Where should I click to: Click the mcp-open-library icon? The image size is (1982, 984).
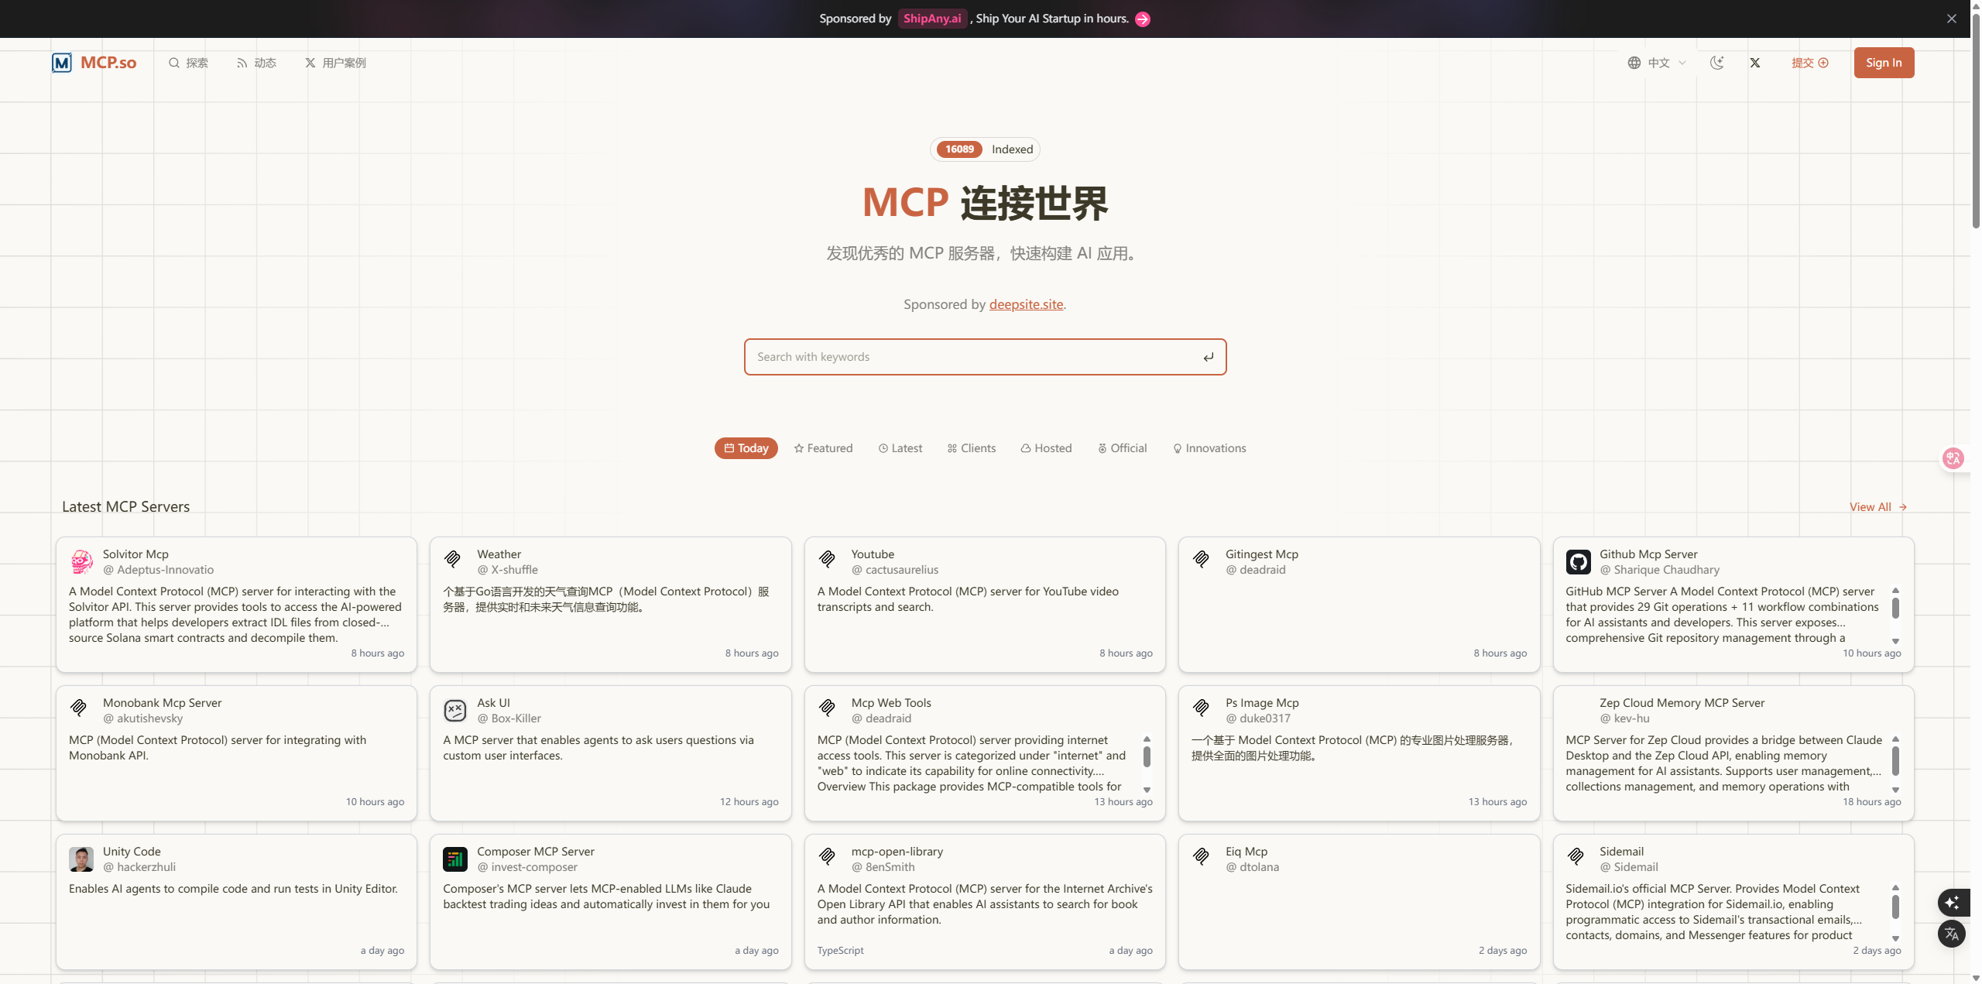click(x=827, y=855)
